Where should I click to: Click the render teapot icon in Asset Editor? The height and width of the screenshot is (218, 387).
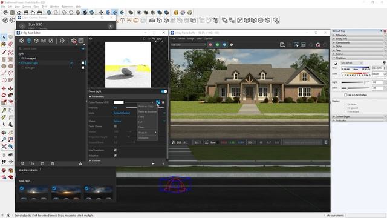click(74, 41)
